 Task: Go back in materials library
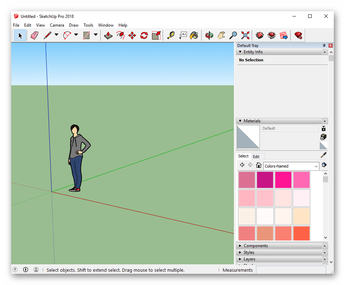point(242,165)
